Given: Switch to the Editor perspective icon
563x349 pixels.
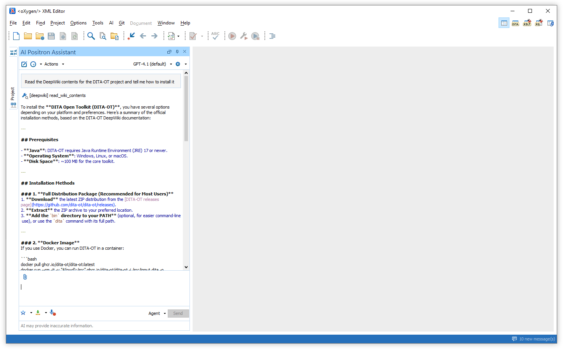Looking at the screenshot, I should (504, 23).
